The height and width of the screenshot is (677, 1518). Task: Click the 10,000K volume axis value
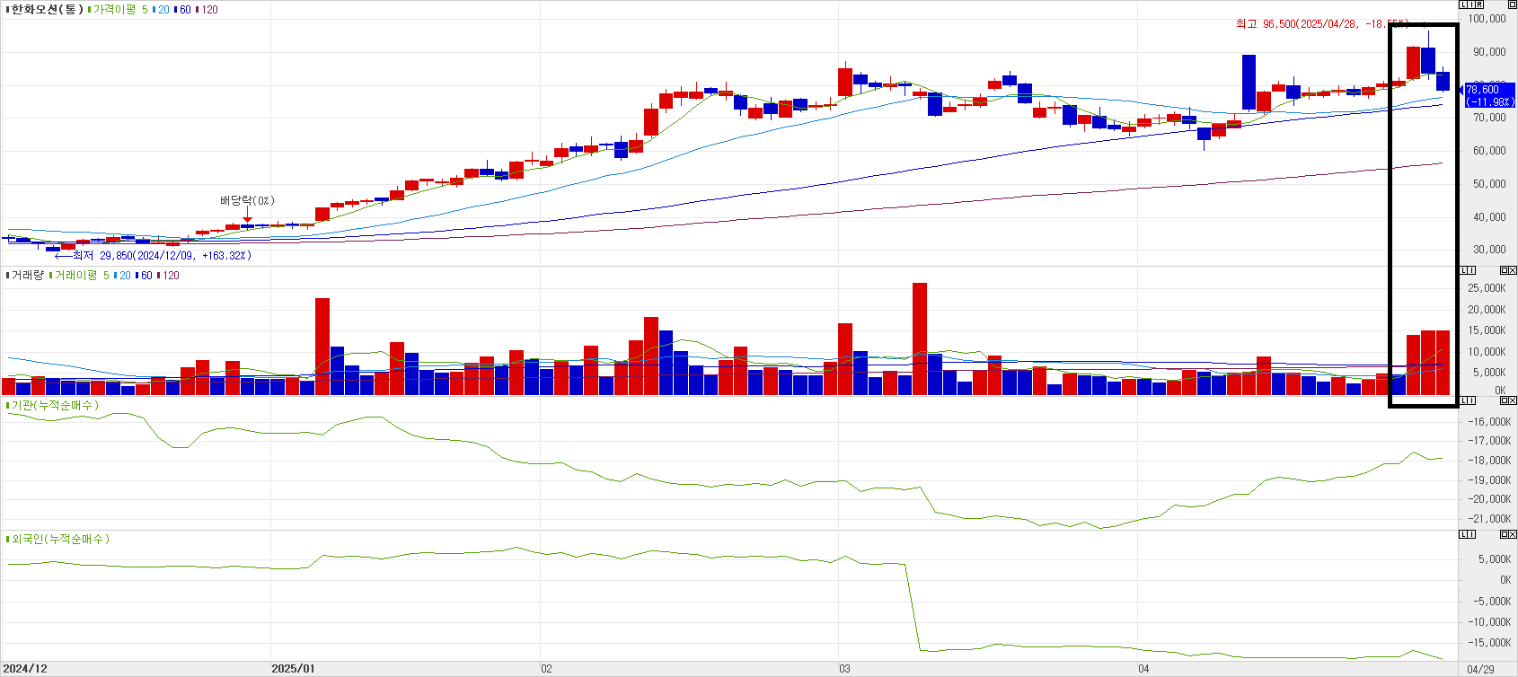[1487, 352]
